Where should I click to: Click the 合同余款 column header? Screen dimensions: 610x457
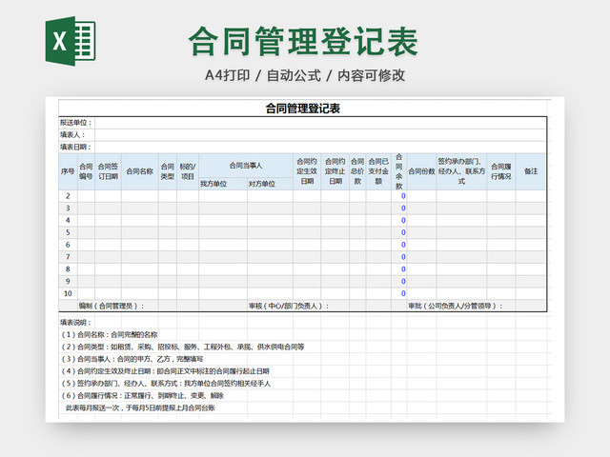[399, 171]
